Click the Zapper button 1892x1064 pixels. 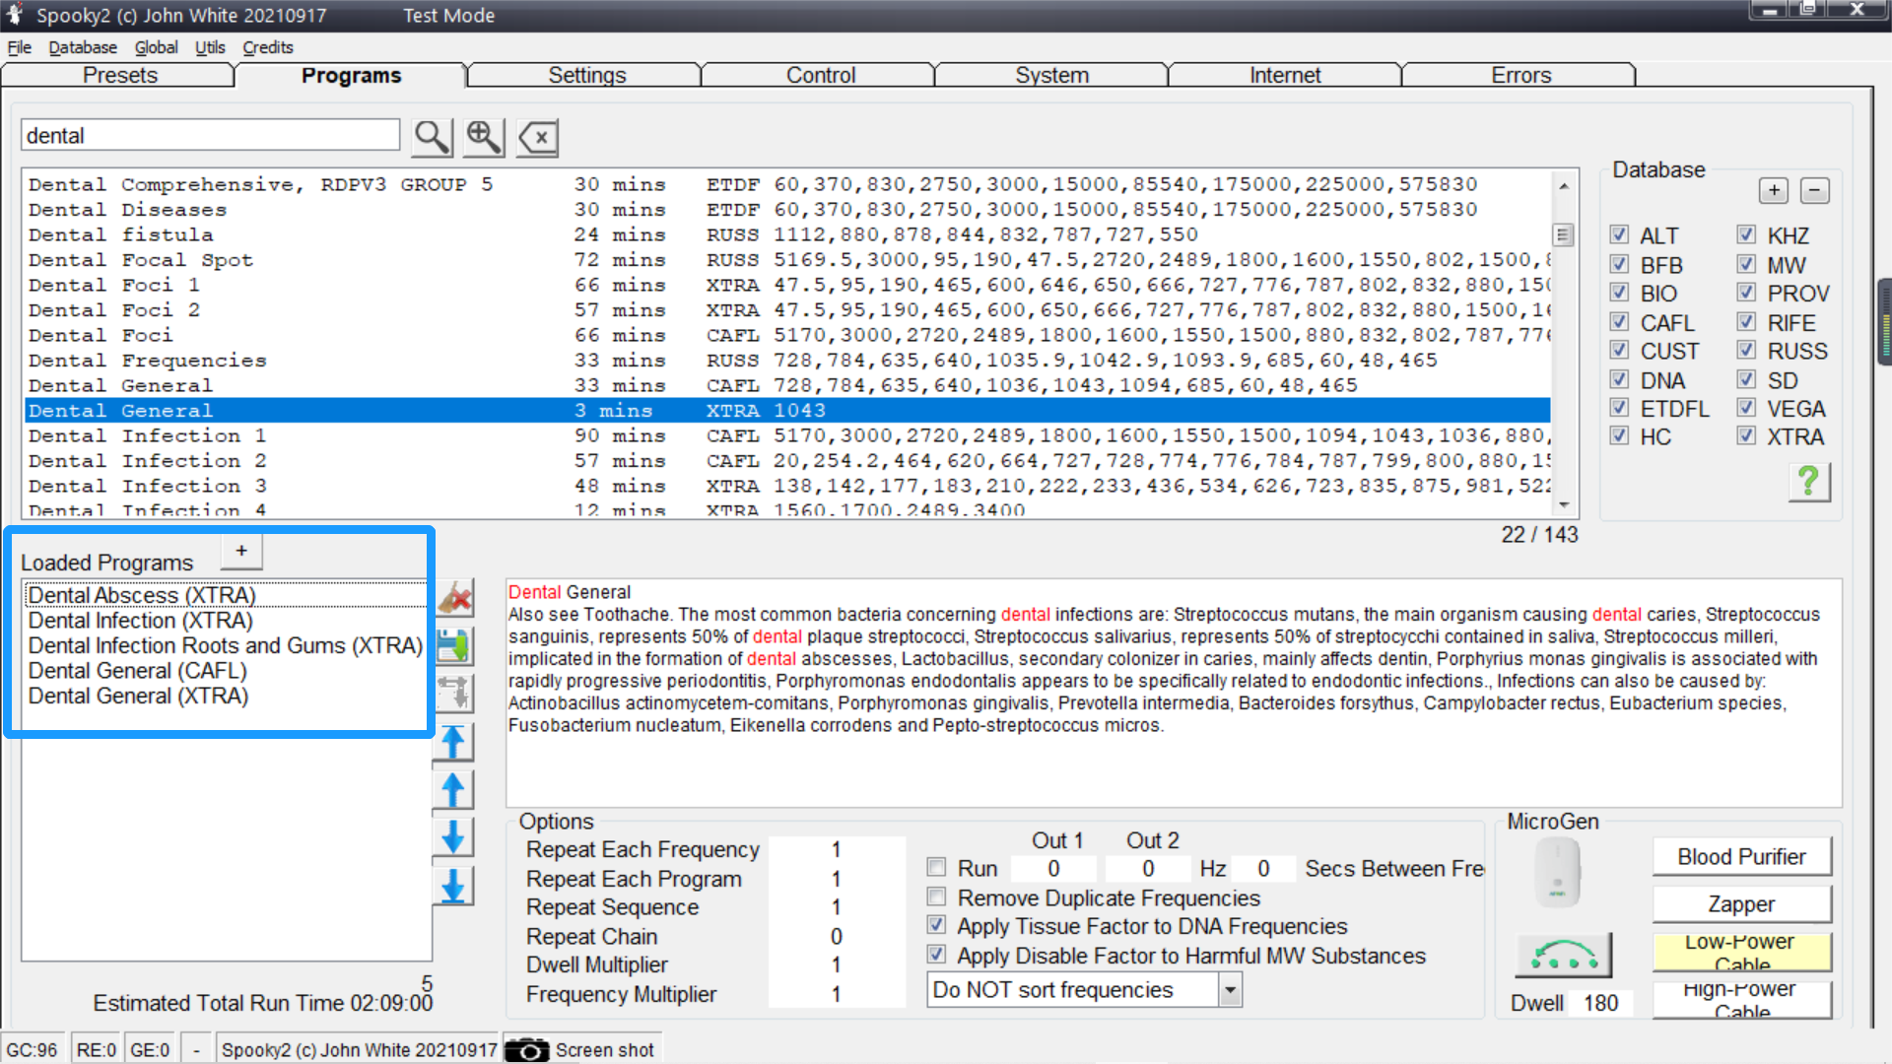1741,903
